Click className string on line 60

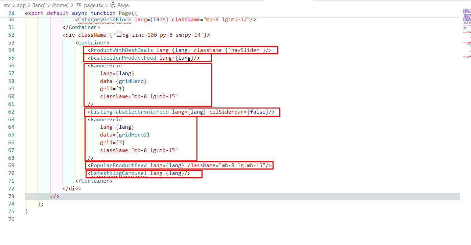155,96
